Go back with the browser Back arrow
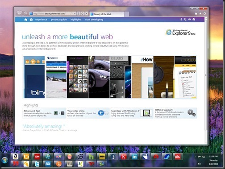225x169 pixels. click(x=20, y=13)
